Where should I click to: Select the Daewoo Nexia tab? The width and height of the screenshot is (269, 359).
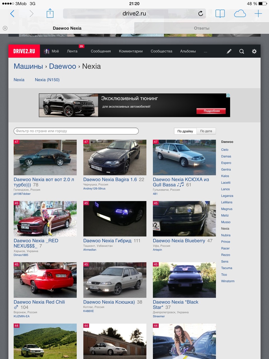(67, 28)
